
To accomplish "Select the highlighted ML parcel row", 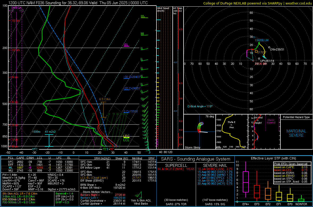I will [x=40, y=168].
